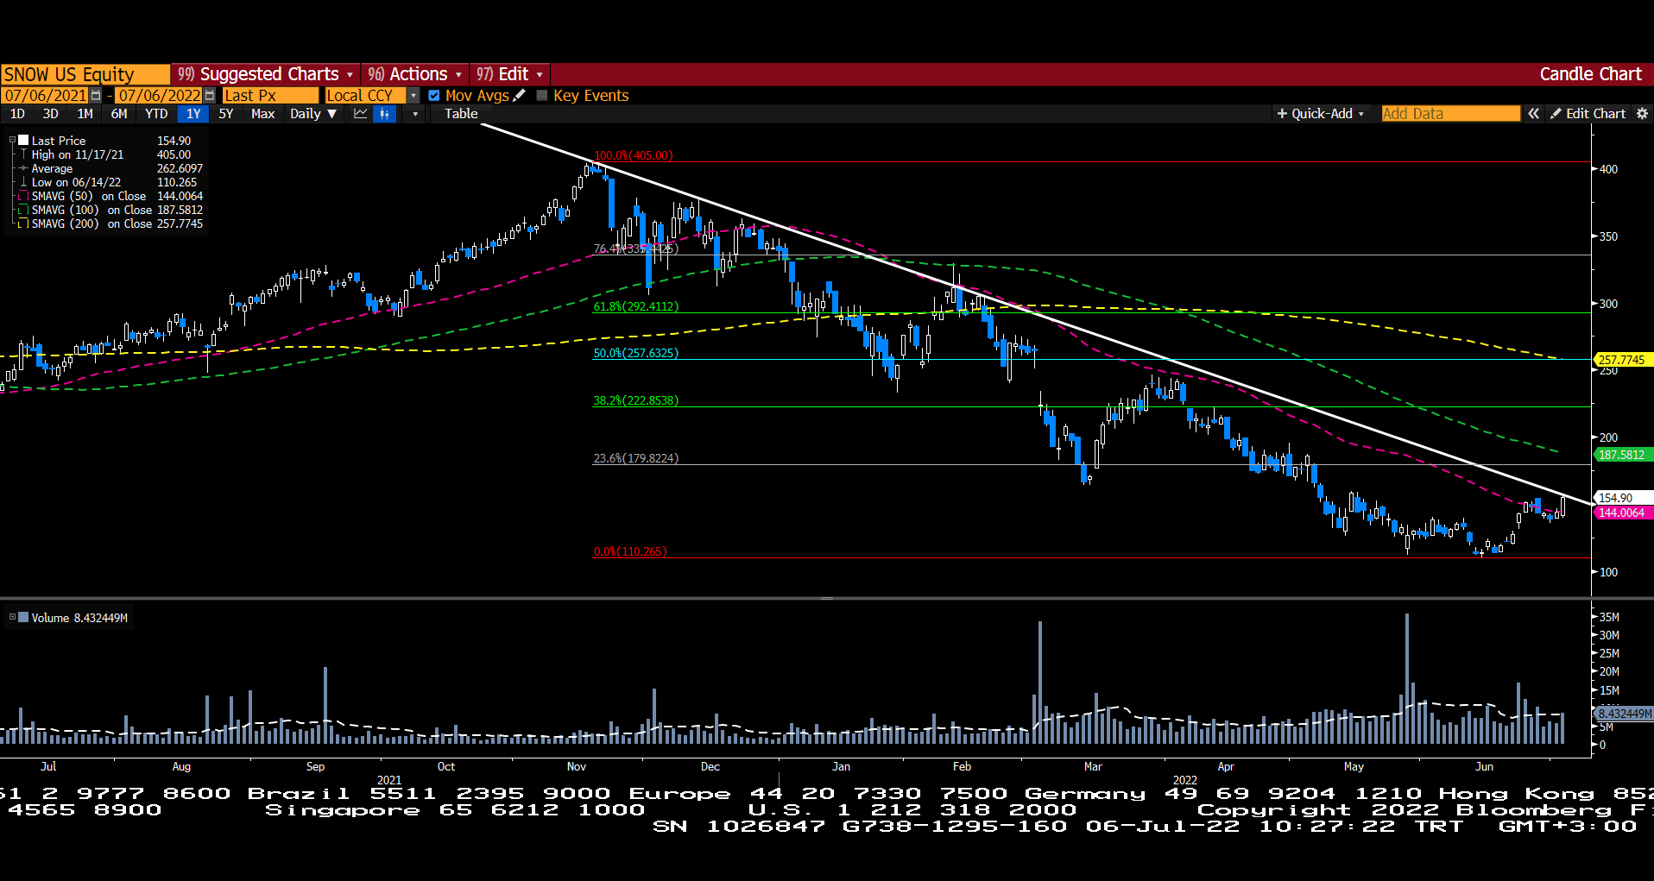
Task: Open the start date calendar picker icon
Action: tap(96, 96)
